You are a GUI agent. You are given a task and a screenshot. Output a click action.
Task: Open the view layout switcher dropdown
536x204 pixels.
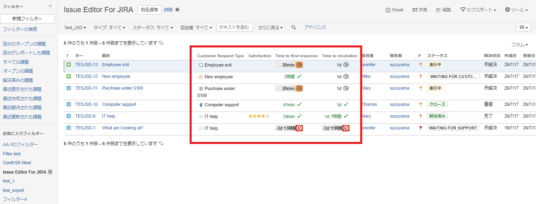coord(523,27)
